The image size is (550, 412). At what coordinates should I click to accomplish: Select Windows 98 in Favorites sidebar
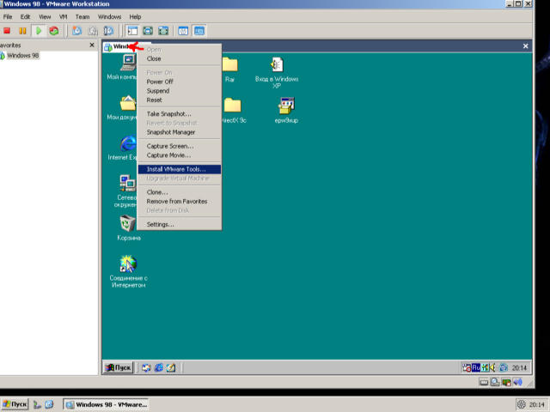point(22,55)
